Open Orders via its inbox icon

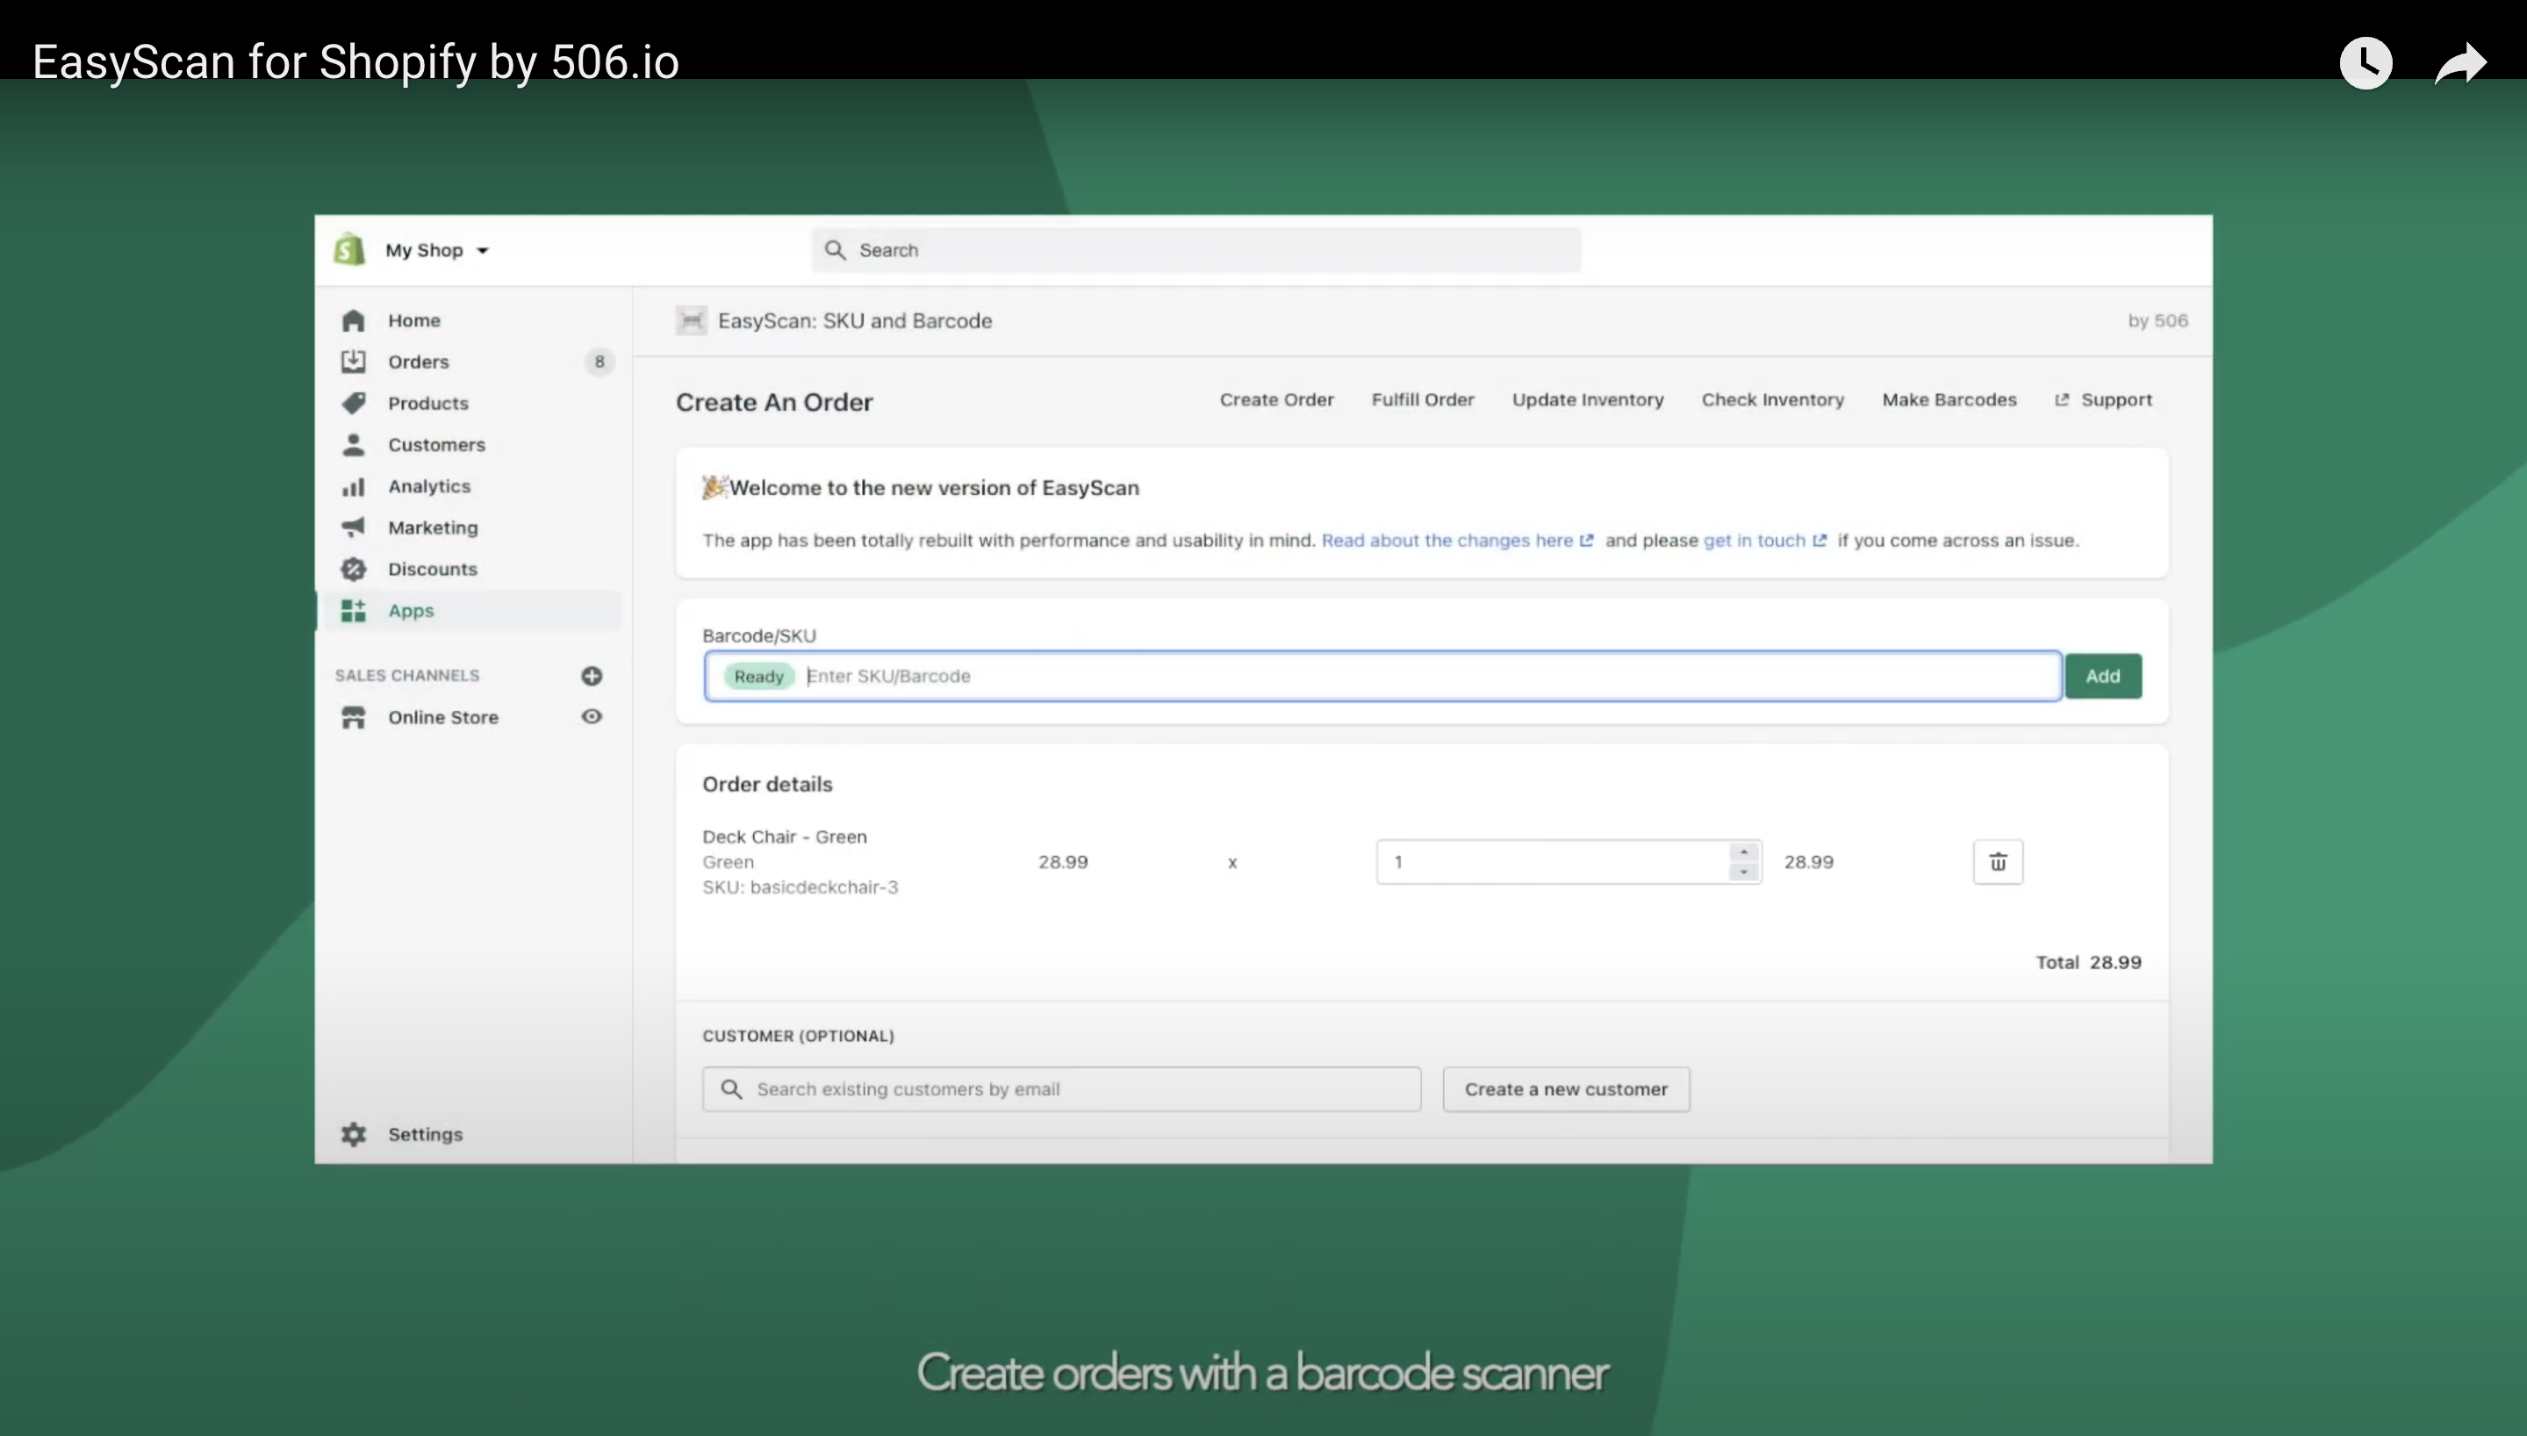[353, 362]
